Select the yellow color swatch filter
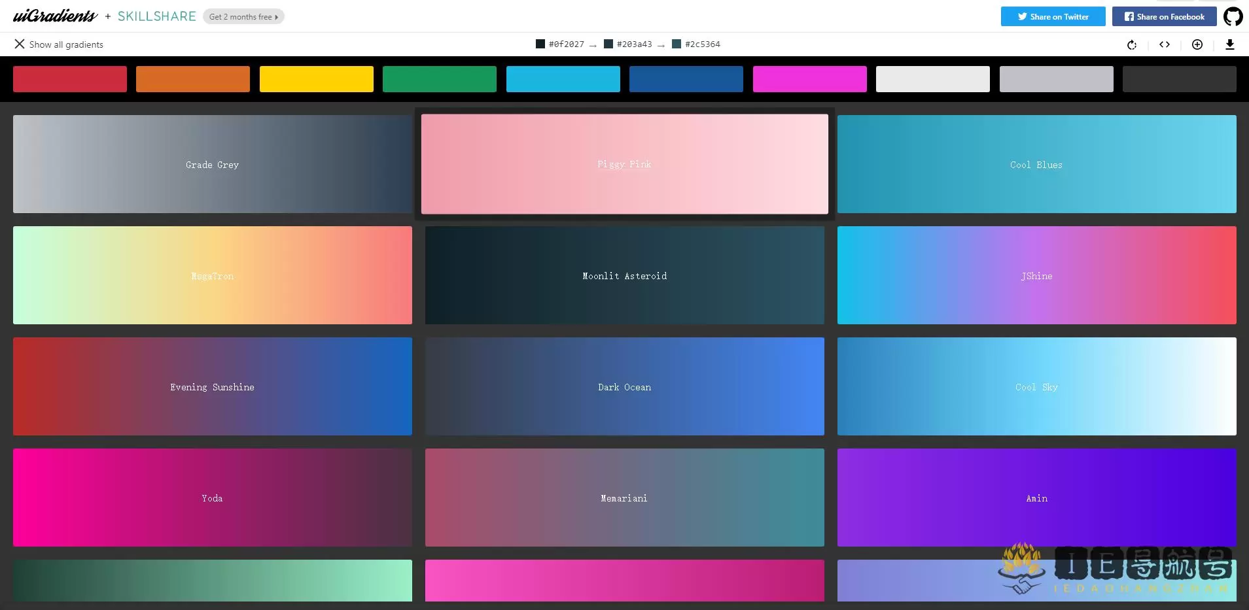 pos(316,78)
